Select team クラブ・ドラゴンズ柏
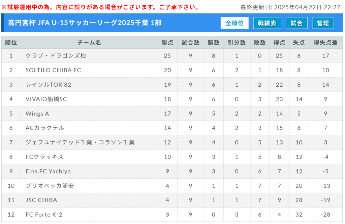Viewport: 345px width, 224px height. [56, 56]
